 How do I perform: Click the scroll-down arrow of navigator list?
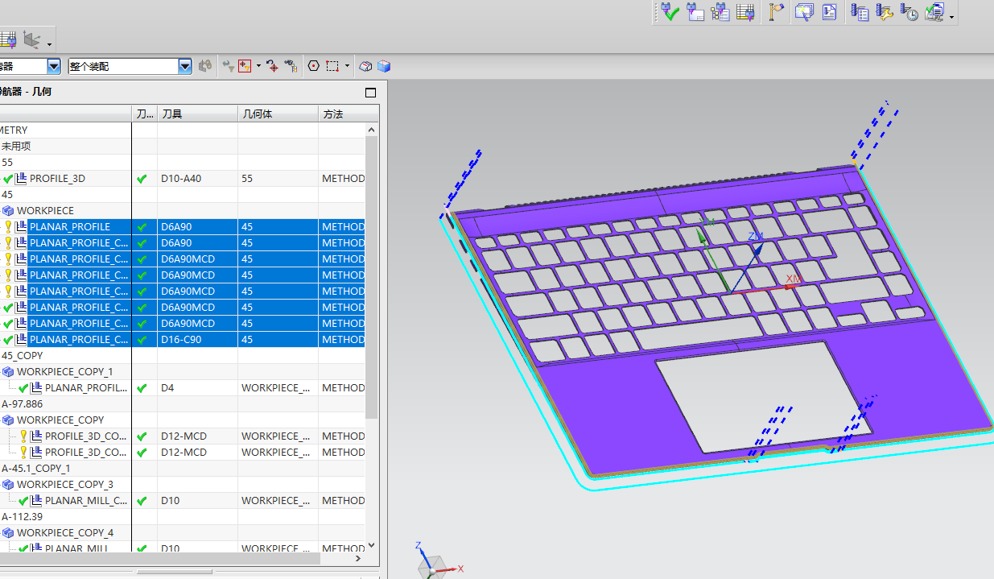pos(372,545)
